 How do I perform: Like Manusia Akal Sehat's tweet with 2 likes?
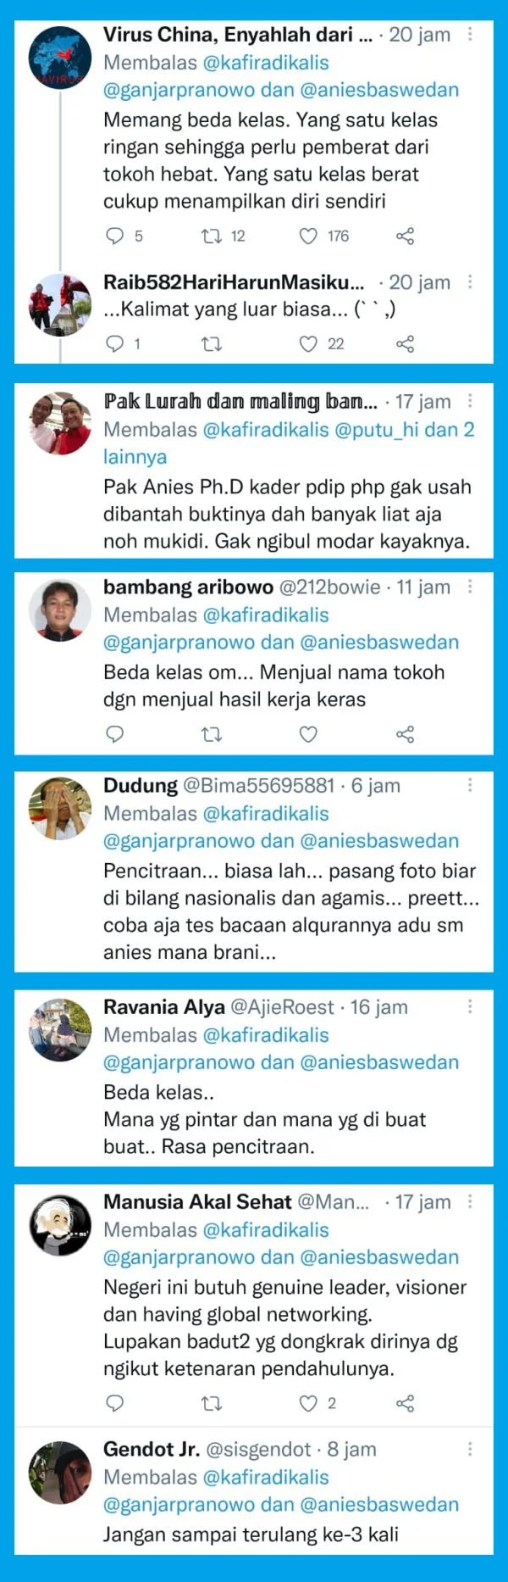308,1403
